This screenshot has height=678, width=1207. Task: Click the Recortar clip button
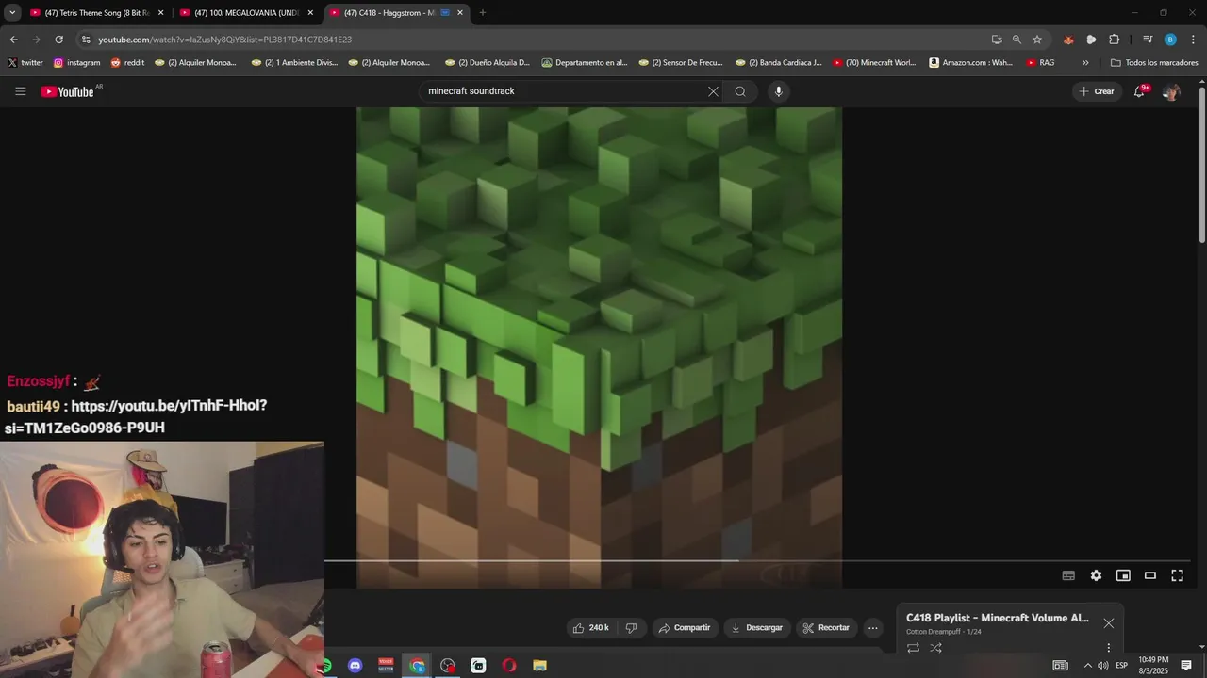pos(826,628)
